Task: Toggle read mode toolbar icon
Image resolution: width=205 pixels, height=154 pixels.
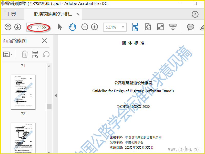Action: tap(173, 27)
